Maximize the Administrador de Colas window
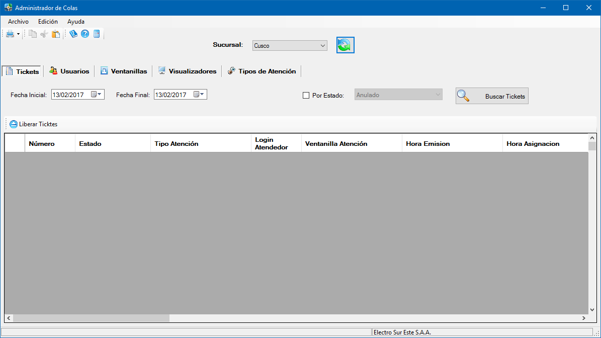Viewport: 601px width, 338px height. click(566, 8)
